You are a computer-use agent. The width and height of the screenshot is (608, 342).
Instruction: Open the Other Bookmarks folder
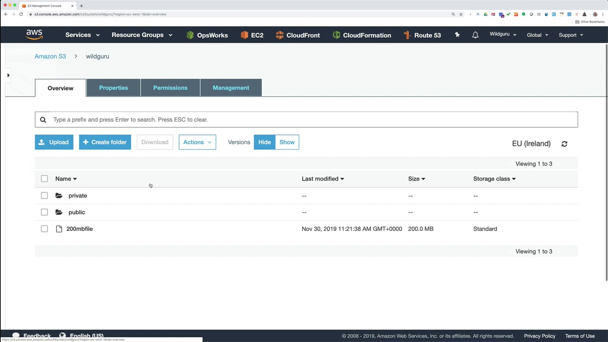[590, 22]
